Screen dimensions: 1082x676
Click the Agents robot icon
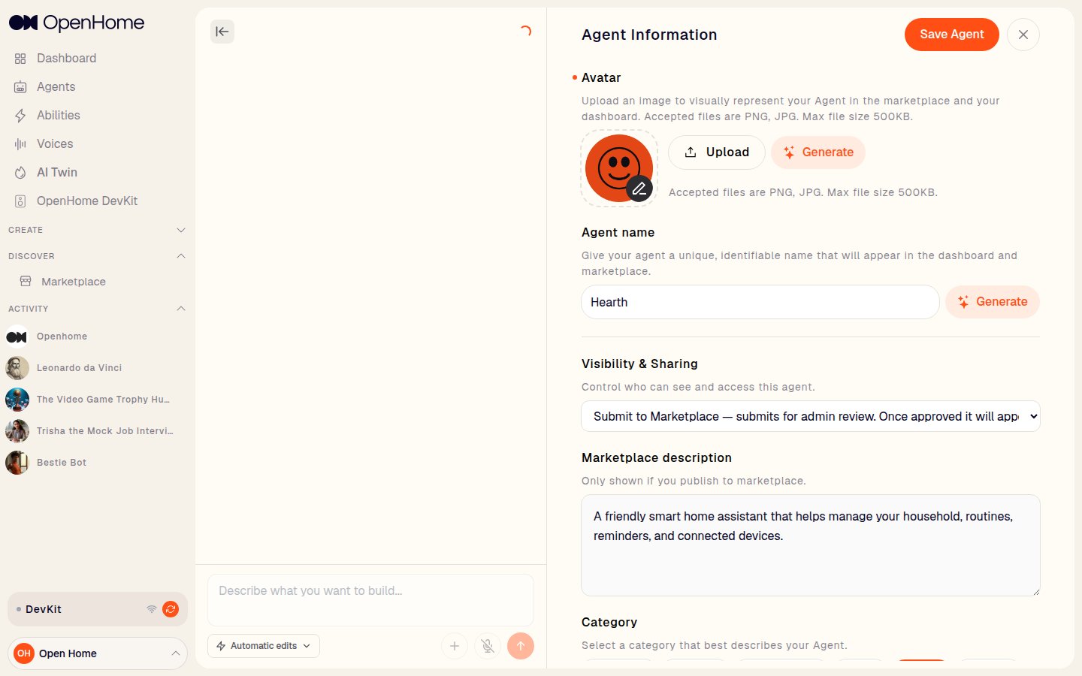point(20,87)
